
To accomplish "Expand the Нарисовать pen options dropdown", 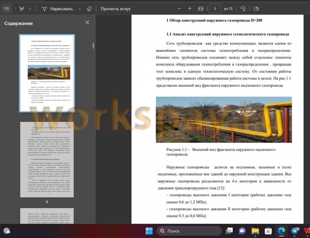I will pyautogui.click(x=80, y=9).
